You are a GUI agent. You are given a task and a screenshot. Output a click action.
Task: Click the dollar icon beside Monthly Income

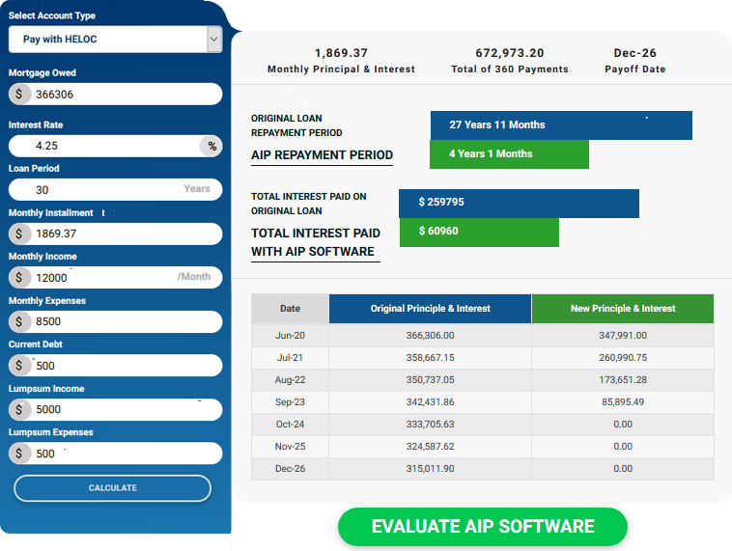click(20, 277)
